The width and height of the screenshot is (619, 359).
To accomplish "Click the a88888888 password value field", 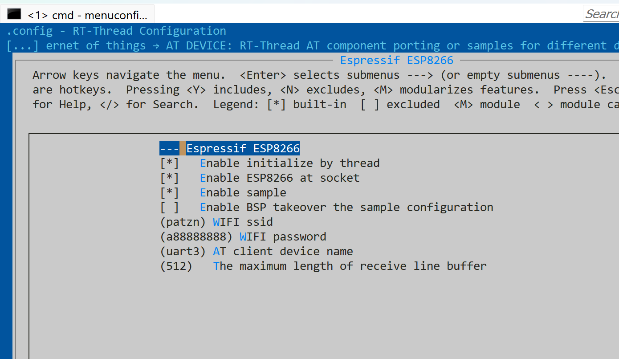I will coord(196,237).
